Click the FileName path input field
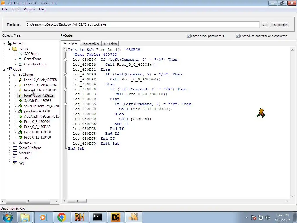Screen dimensions: 297x223 [x=142, y=24]
